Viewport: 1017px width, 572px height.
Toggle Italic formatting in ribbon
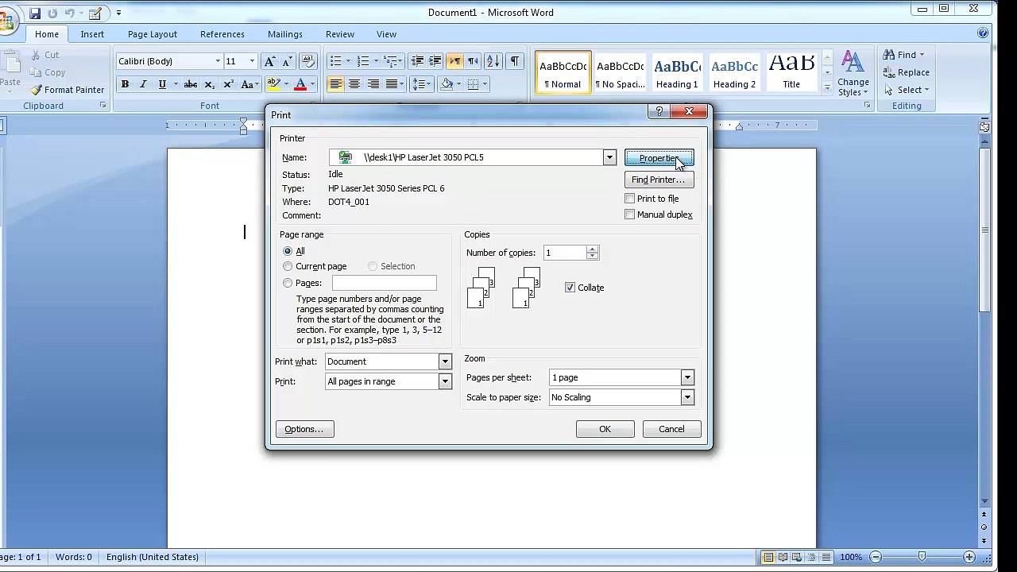point(143,84)
